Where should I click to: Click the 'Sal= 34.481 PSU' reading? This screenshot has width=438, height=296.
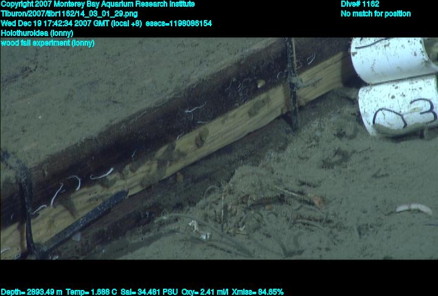pos(149,292)
